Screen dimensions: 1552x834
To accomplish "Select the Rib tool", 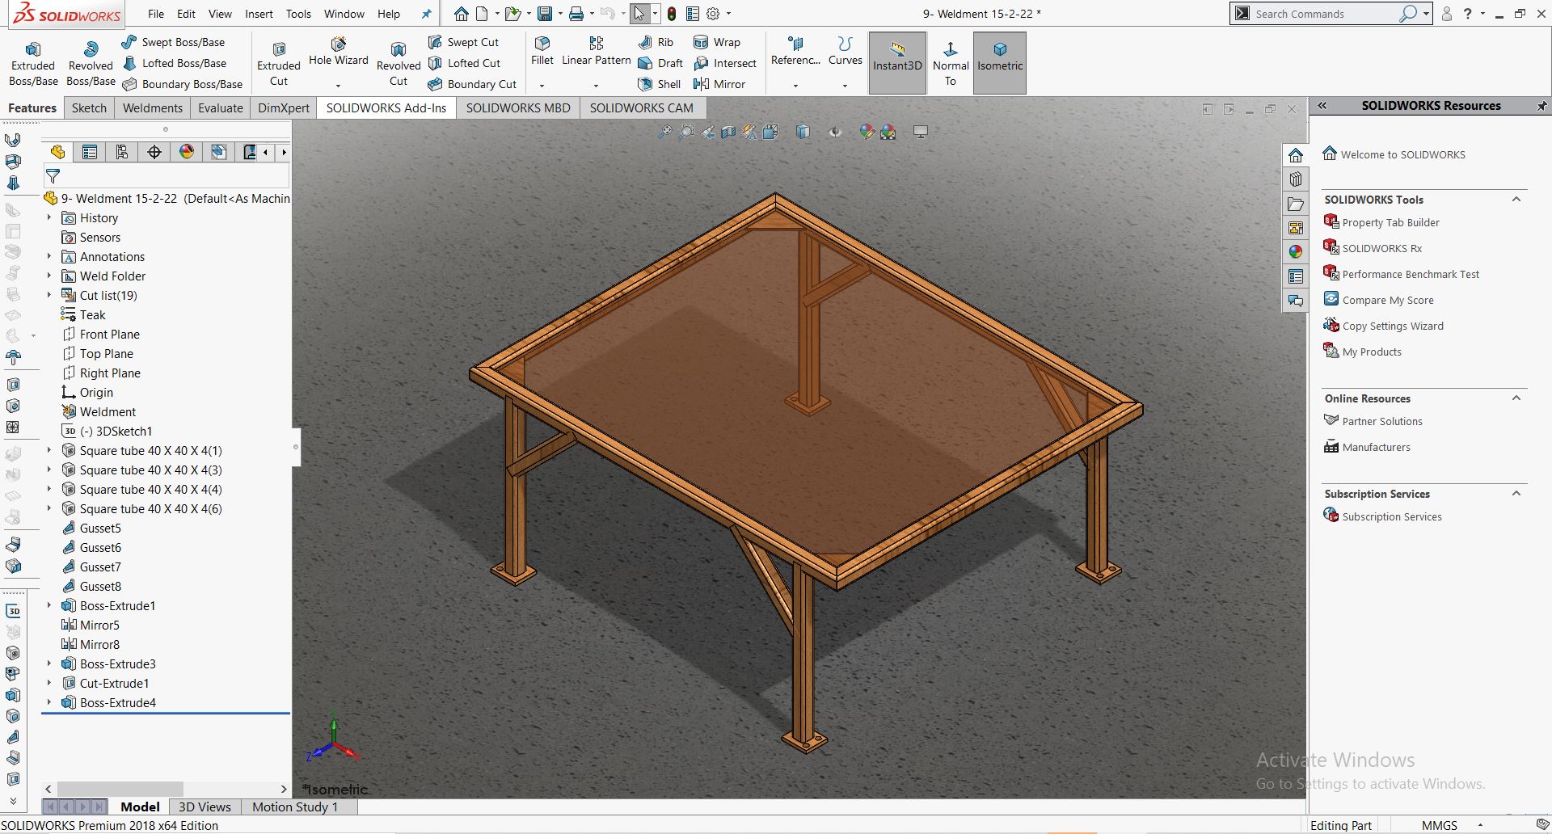I will pyautogui.click(x=656, y=42).
